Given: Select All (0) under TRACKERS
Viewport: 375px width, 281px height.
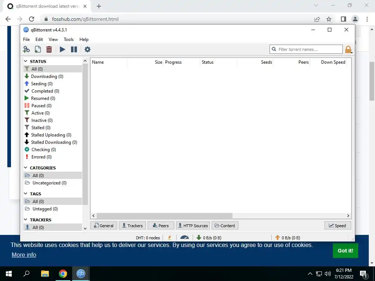Looking at the screenshot, I should coord(53,227).
